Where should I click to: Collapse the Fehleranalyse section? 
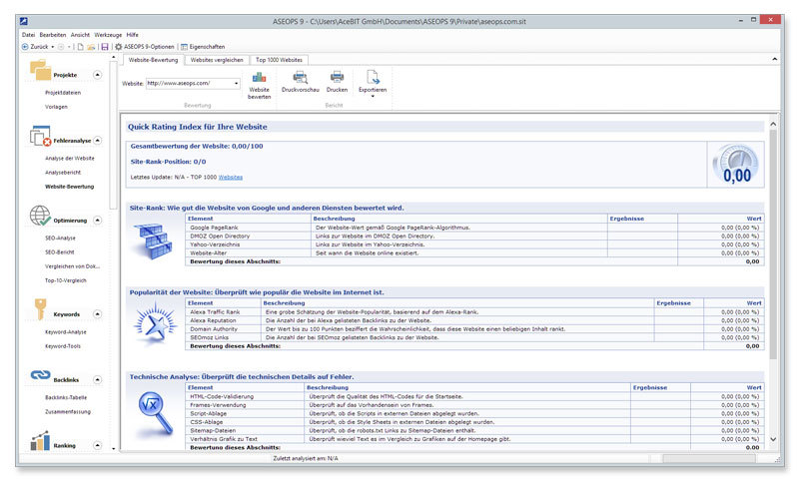point(97,140)
